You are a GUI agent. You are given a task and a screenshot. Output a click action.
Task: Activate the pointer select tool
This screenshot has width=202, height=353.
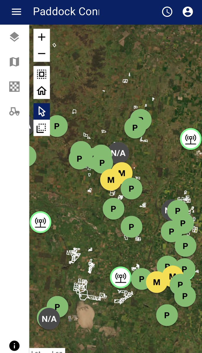(x=42, y=111)
